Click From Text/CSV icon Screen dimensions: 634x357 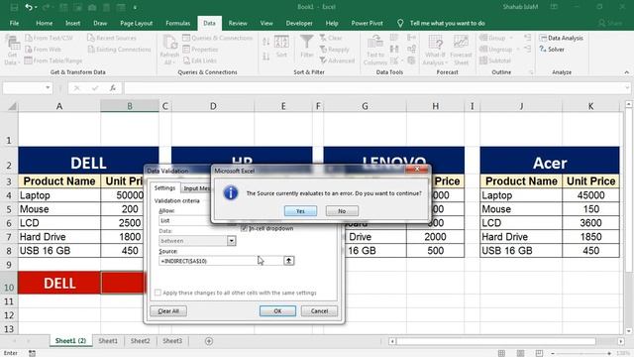click(29, 38)
